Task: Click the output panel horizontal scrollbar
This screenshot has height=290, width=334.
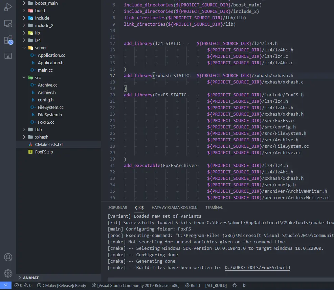Action: [221, 280]
